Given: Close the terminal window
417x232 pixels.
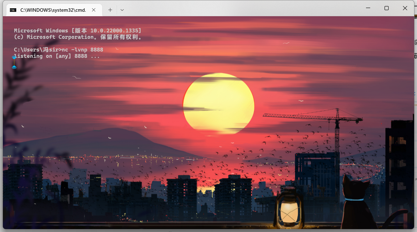Looking at the screenshot, I should [405, 8].
